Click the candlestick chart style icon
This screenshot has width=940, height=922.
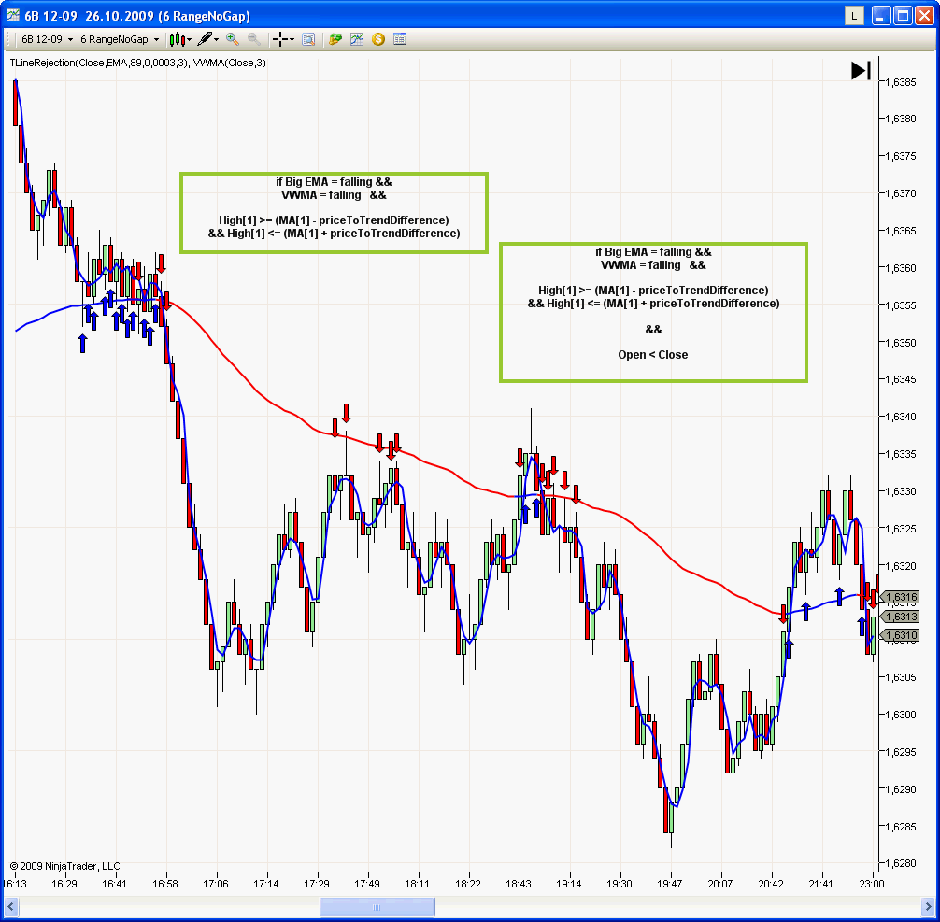[x=177, y=39]
